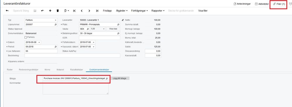
Task: Add a new record with plus icon
Action: coord(50,11)
